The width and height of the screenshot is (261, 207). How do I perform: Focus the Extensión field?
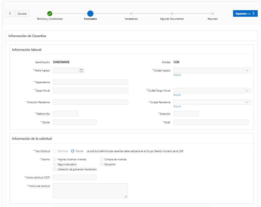click(186, 114)
